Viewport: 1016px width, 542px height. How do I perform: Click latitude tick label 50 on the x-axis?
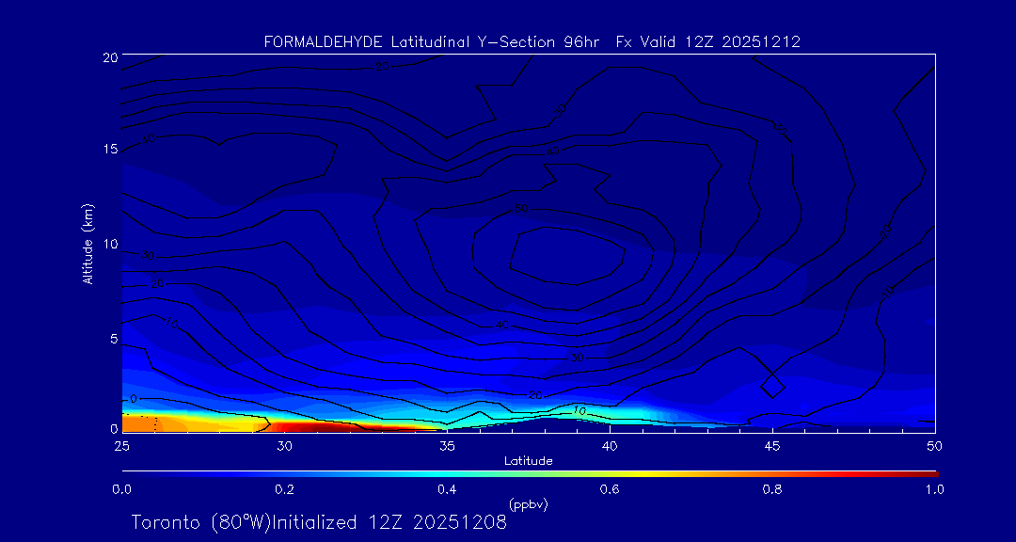pyautogui.click(x=934, y=445)
